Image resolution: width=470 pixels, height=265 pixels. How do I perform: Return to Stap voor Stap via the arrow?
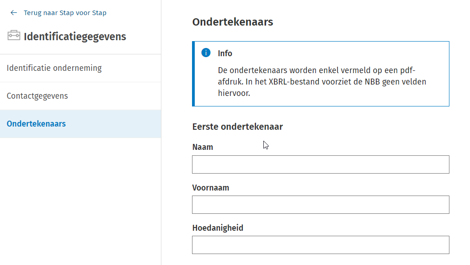[14, 12]
